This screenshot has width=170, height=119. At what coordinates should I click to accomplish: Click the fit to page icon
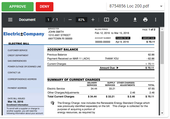tap(107, 20)
